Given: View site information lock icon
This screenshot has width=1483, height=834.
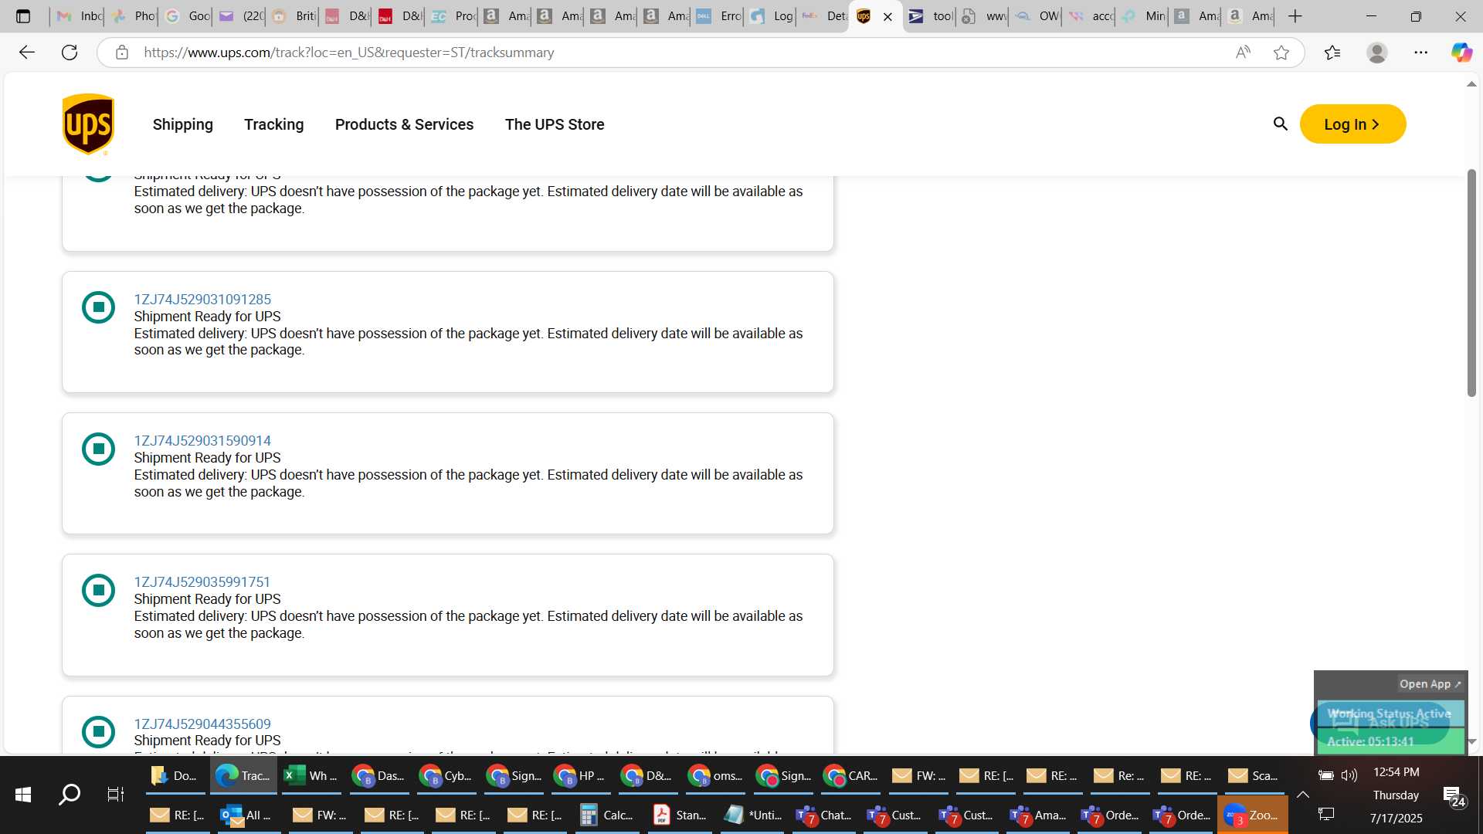Looking at the screenshot, I should coord(121,53).
